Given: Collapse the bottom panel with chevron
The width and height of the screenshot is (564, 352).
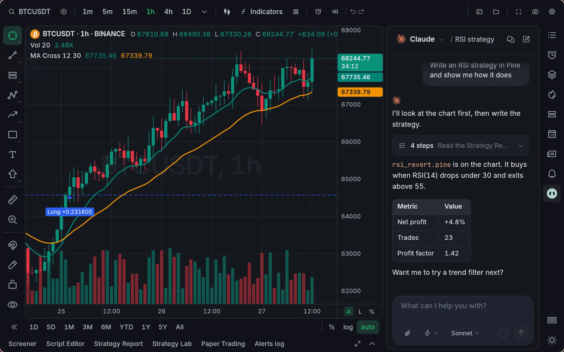Looking at the screenshot, I should 372,344.
